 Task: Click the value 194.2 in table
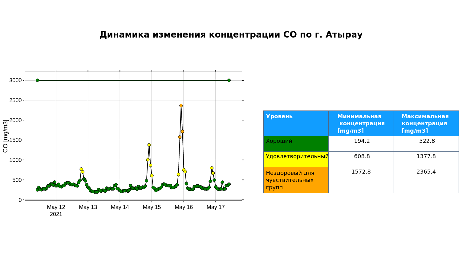362,141
